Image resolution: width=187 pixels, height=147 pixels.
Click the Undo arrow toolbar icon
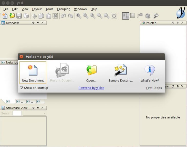(63, 16)
